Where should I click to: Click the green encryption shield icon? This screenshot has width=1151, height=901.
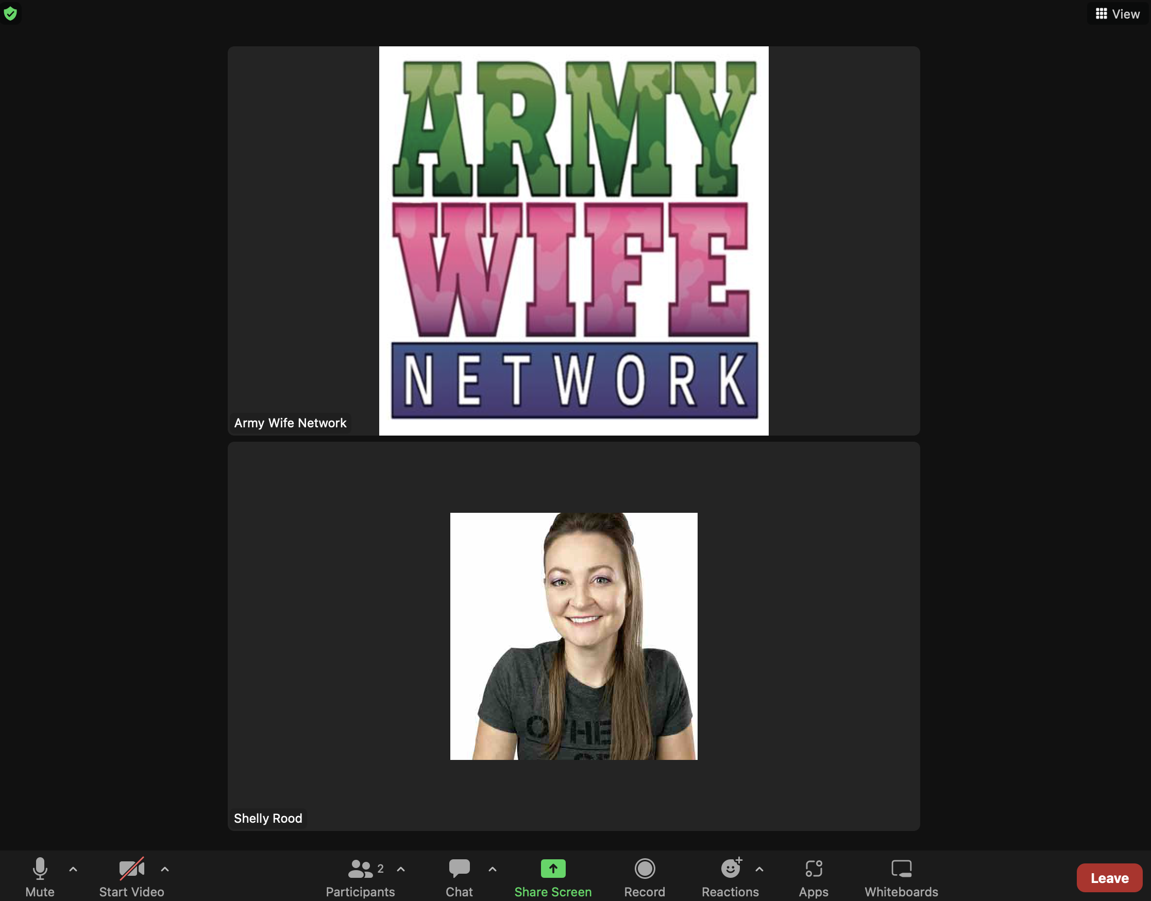pyautogui.click(x=10, y=13)
